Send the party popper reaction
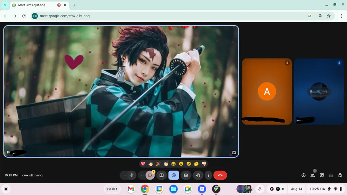Image resolution: width=347 pixels, height=195 pixels. point(158,164)
